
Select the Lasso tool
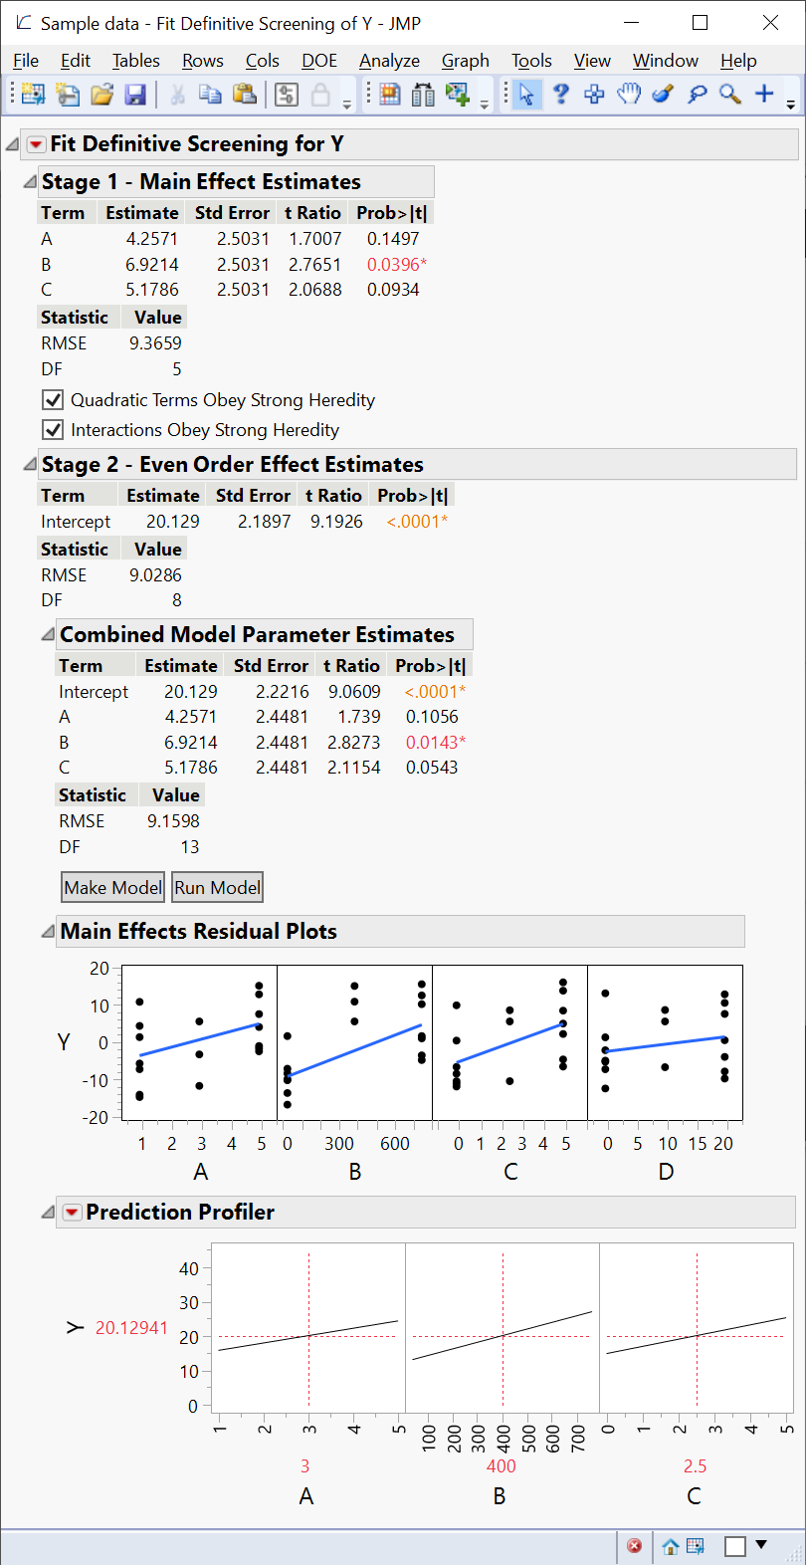(697, 94)
